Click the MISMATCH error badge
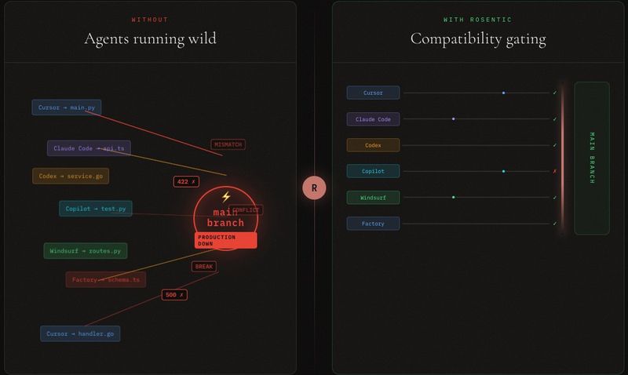Image resolution: width=628 pixels, height=375 pixels. tap(228, 144)
